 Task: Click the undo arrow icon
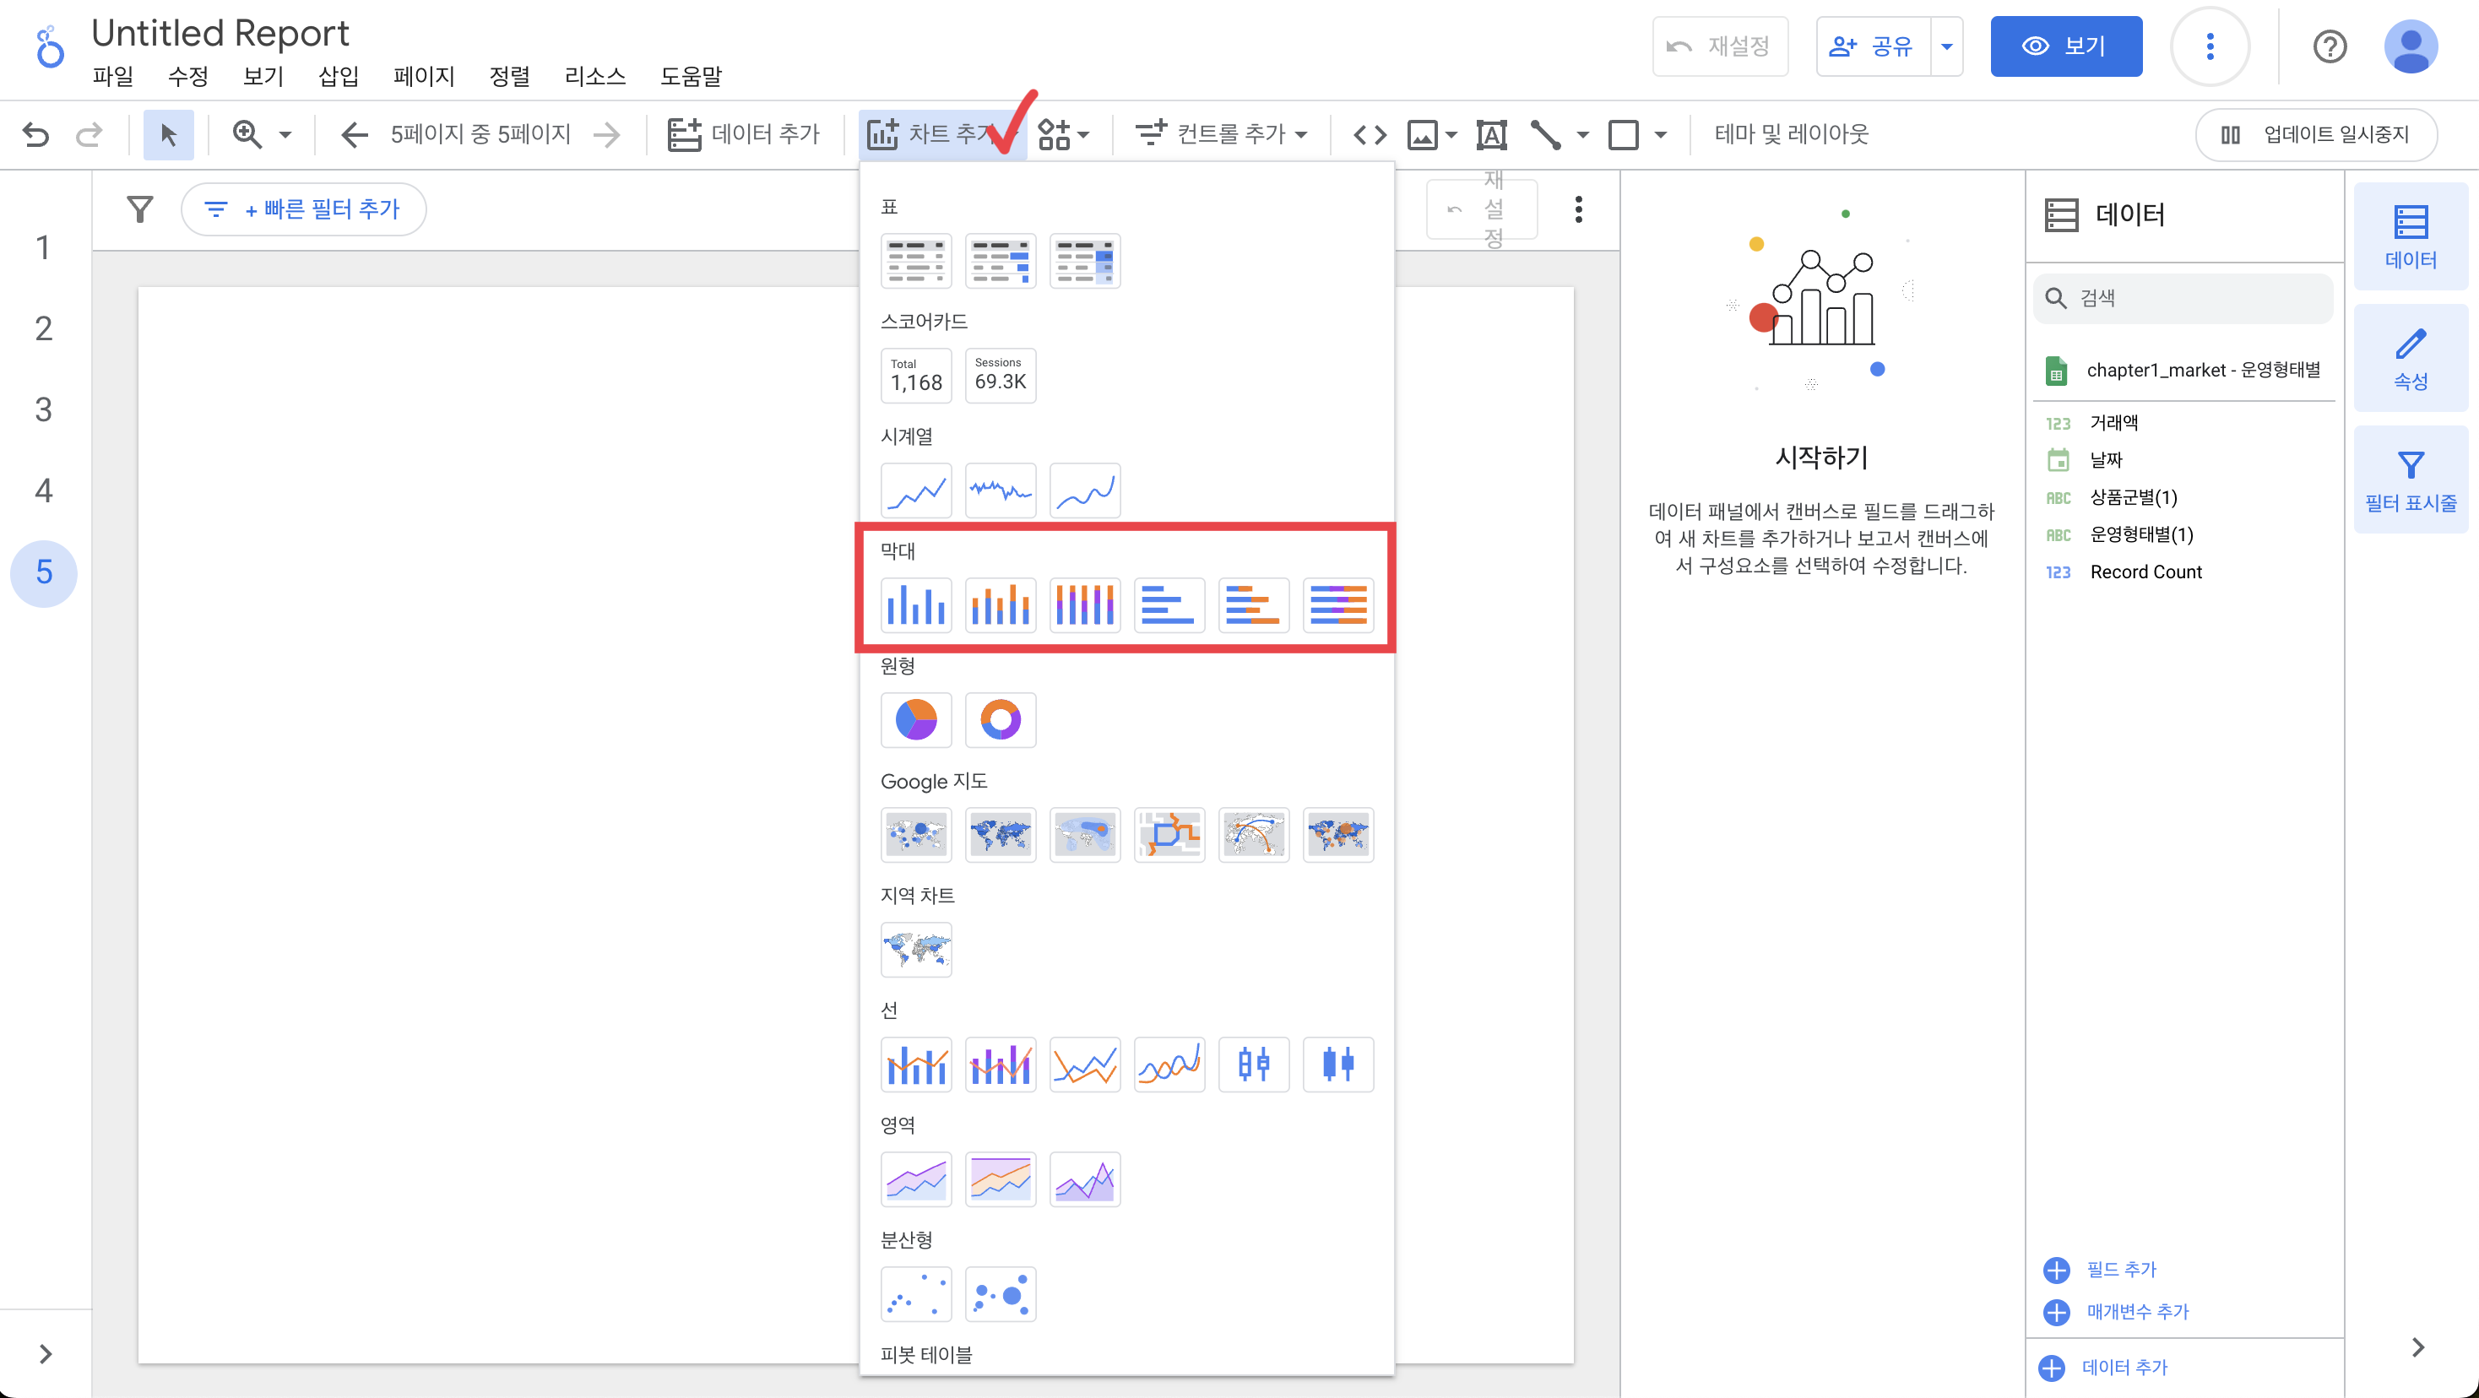pyautogui.click(x=35, y=133)
